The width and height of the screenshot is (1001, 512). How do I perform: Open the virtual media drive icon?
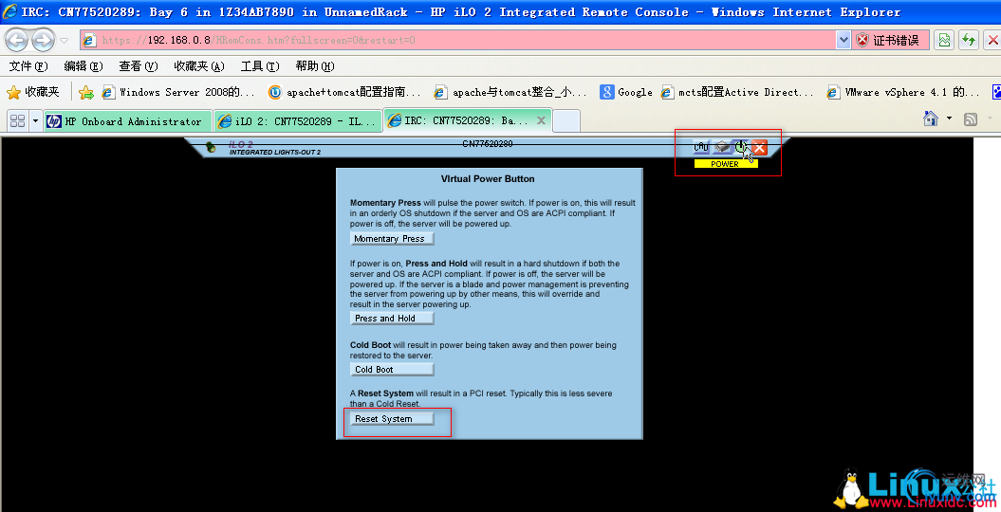[x=722, y=147]
